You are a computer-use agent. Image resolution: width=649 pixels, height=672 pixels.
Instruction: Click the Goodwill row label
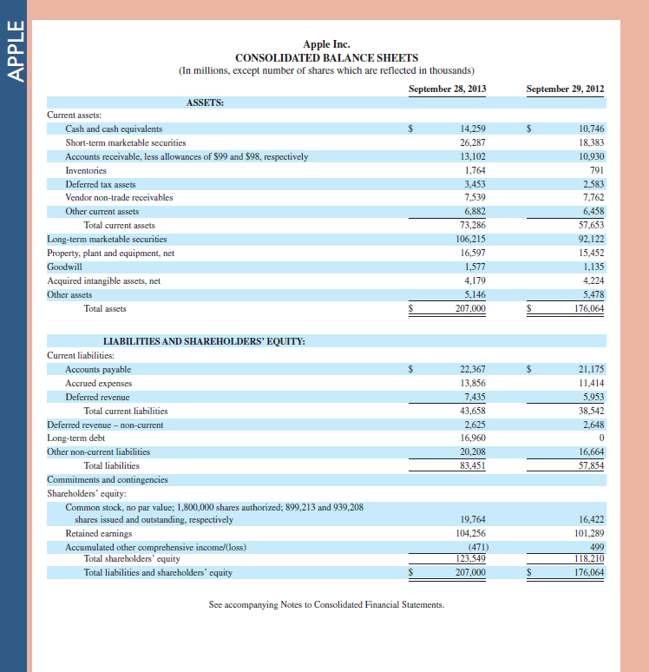click(x=64, y=267)
